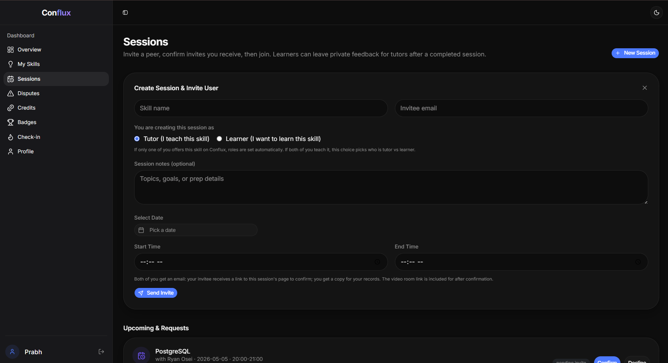Click the Overview grid icon

pyautogui.click(x=11, y=50)
